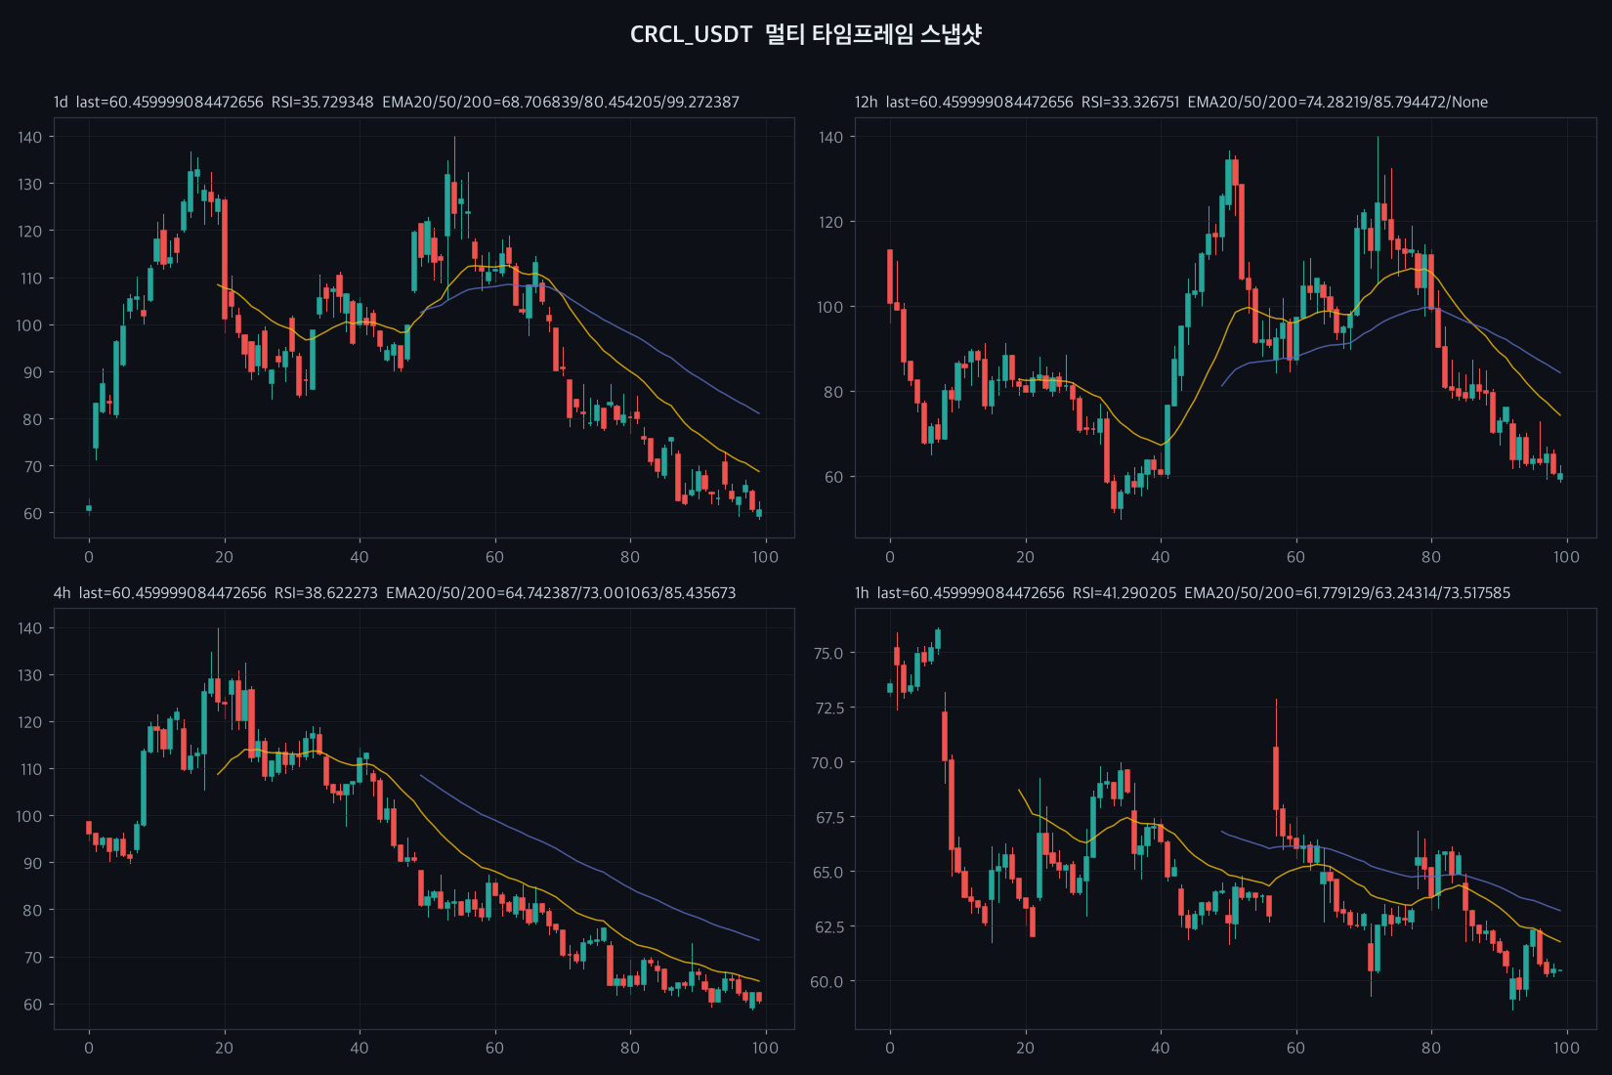
Task: Click the 60 y-axis label in the 12h chart
Action: click(834, 477)
